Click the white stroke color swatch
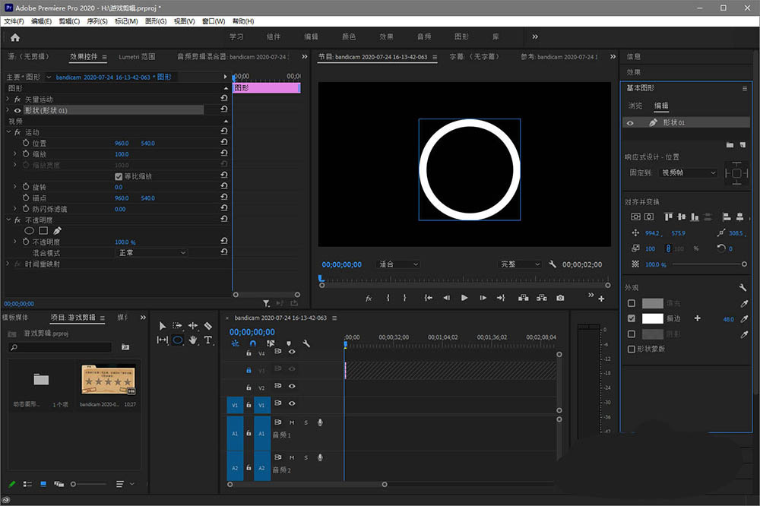Image resolution: width=760 pixels, height=506 pixels. click(x=652, y=319)
